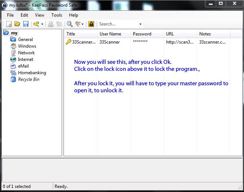Maximize the KeePass window

pyautogui.click(x=221, y=3)
